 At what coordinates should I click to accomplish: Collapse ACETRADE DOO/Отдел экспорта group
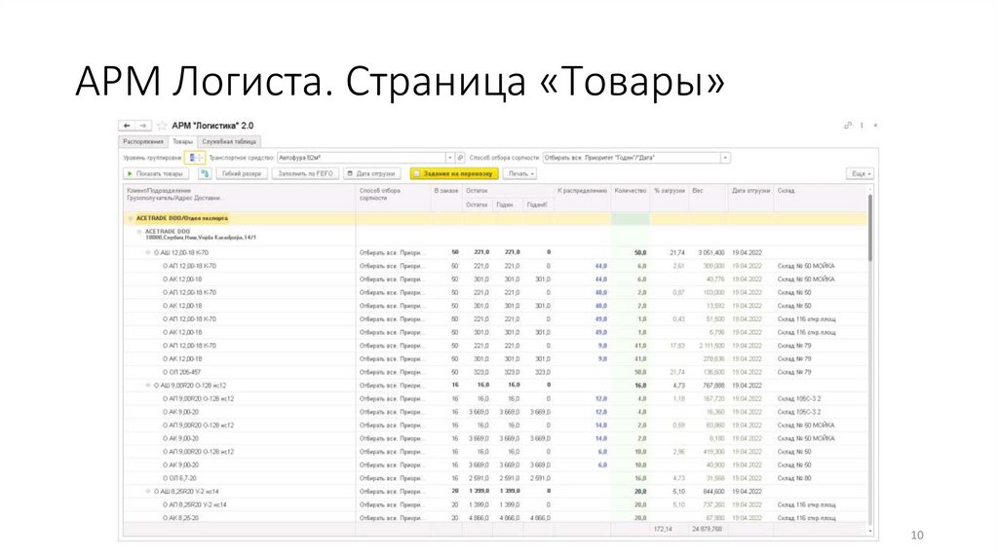(131, 219)
